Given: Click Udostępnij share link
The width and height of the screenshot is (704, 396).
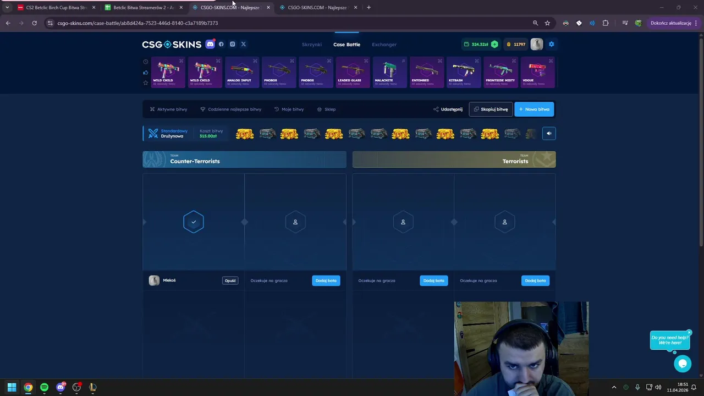Looking at the screenshot, I should tap(448, 109).
